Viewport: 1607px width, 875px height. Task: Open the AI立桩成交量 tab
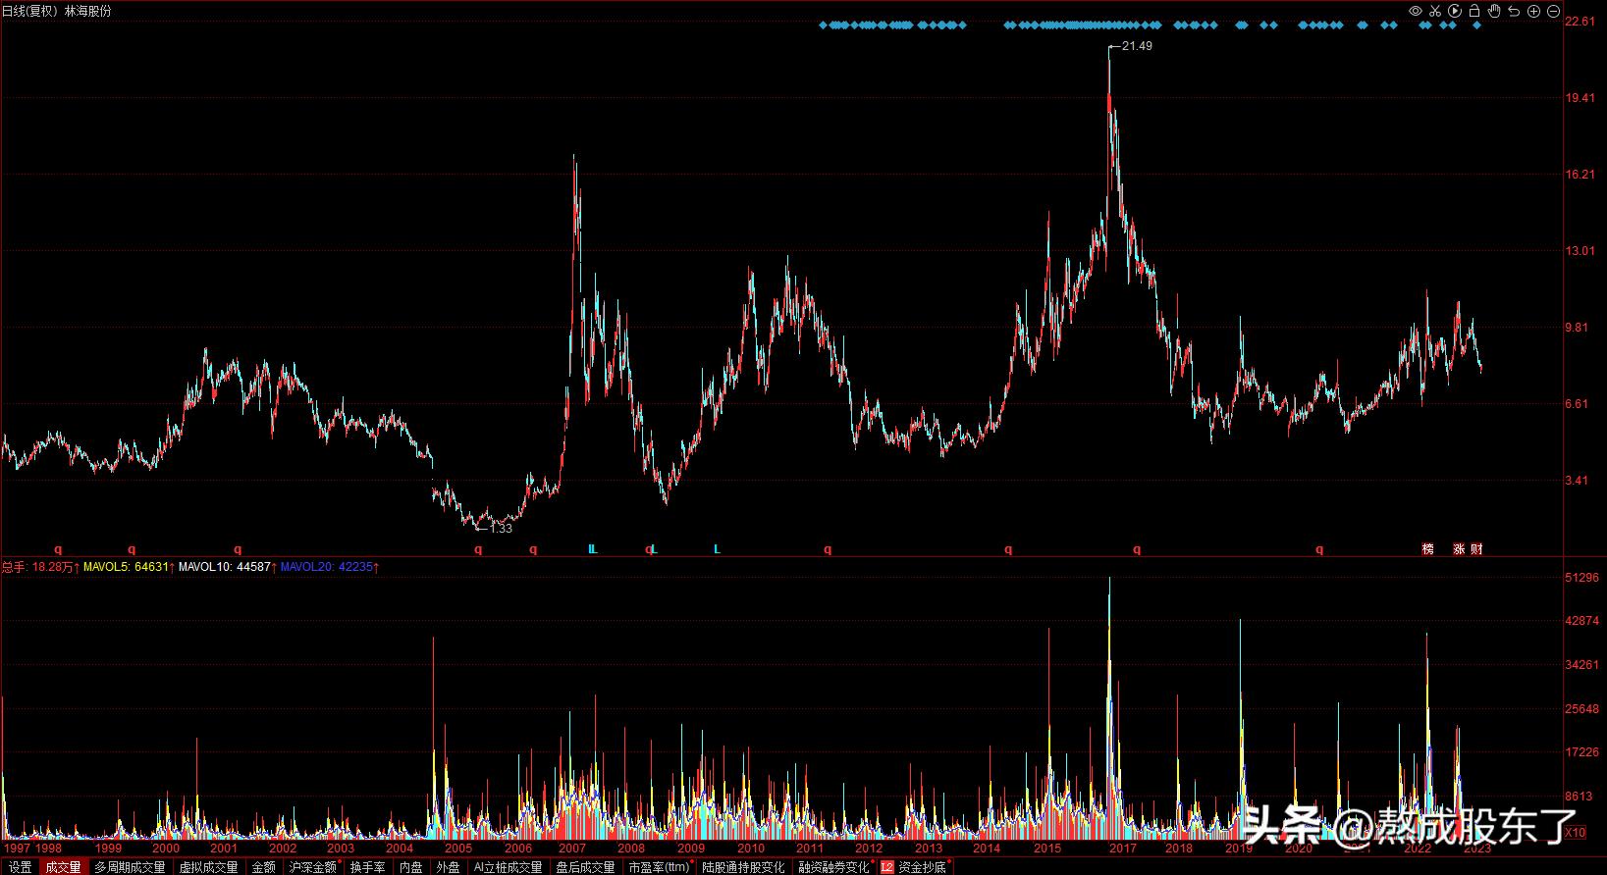click(508, 867)
